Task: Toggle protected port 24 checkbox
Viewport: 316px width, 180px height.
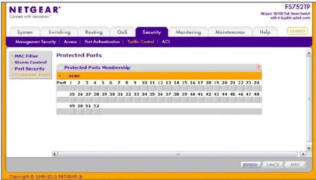Action: [x=256, y=88]
